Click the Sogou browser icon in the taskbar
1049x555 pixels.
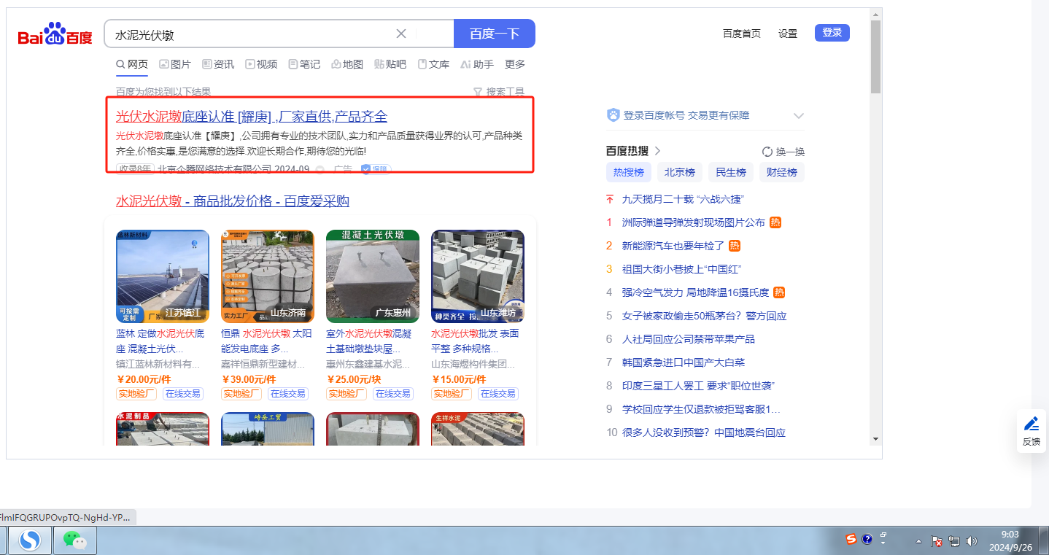pyautogui.click(x=31, y=540)
